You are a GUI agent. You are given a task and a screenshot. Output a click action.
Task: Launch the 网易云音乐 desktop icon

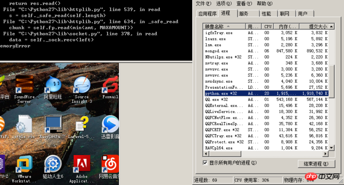pyautogui.click(x=110, y=167)
